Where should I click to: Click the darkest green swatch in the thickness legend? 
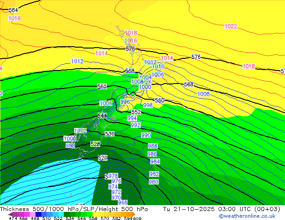pos(67,214)
